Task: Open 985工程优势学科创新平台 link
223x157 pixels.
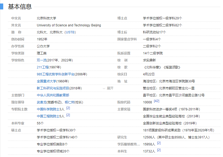Action: tap(55, 74)
